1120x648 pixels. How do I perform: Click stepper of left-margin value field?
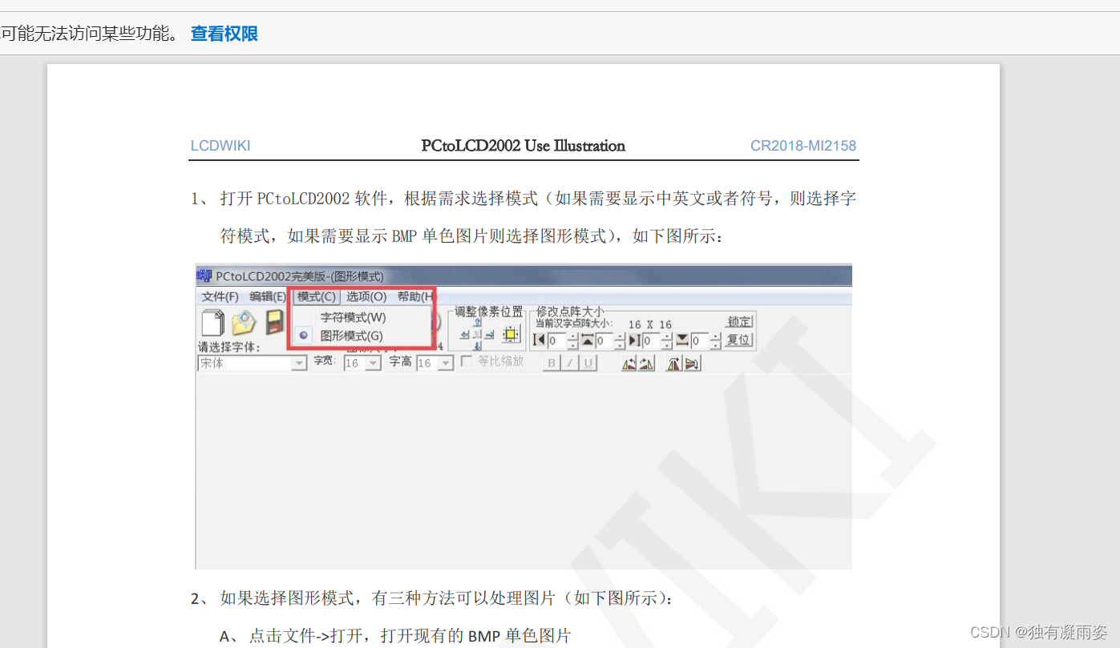click(572, 340)
